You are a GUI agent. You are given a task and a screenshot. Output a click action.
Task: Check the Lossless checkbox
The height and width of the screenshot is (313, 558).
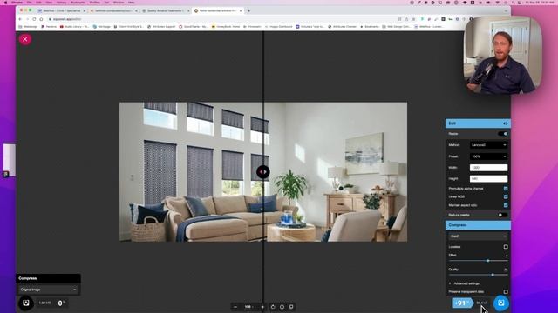pyautogui.click(x=506, y=247)
